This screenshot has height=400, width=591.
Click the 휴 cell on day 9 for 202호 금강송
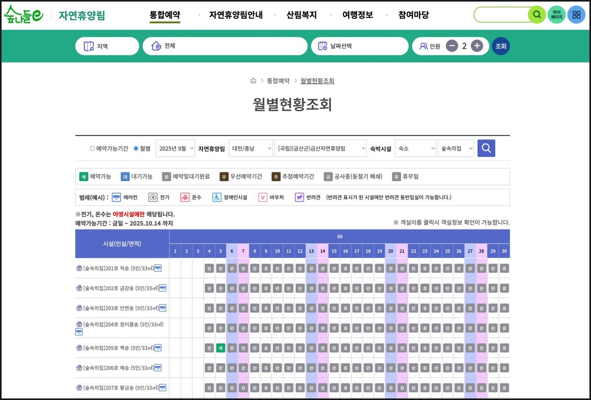(266, 288)
